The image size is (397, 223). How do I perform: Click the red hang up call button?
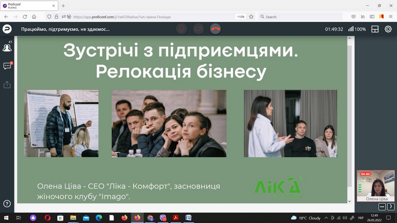[x=215, y=29]
